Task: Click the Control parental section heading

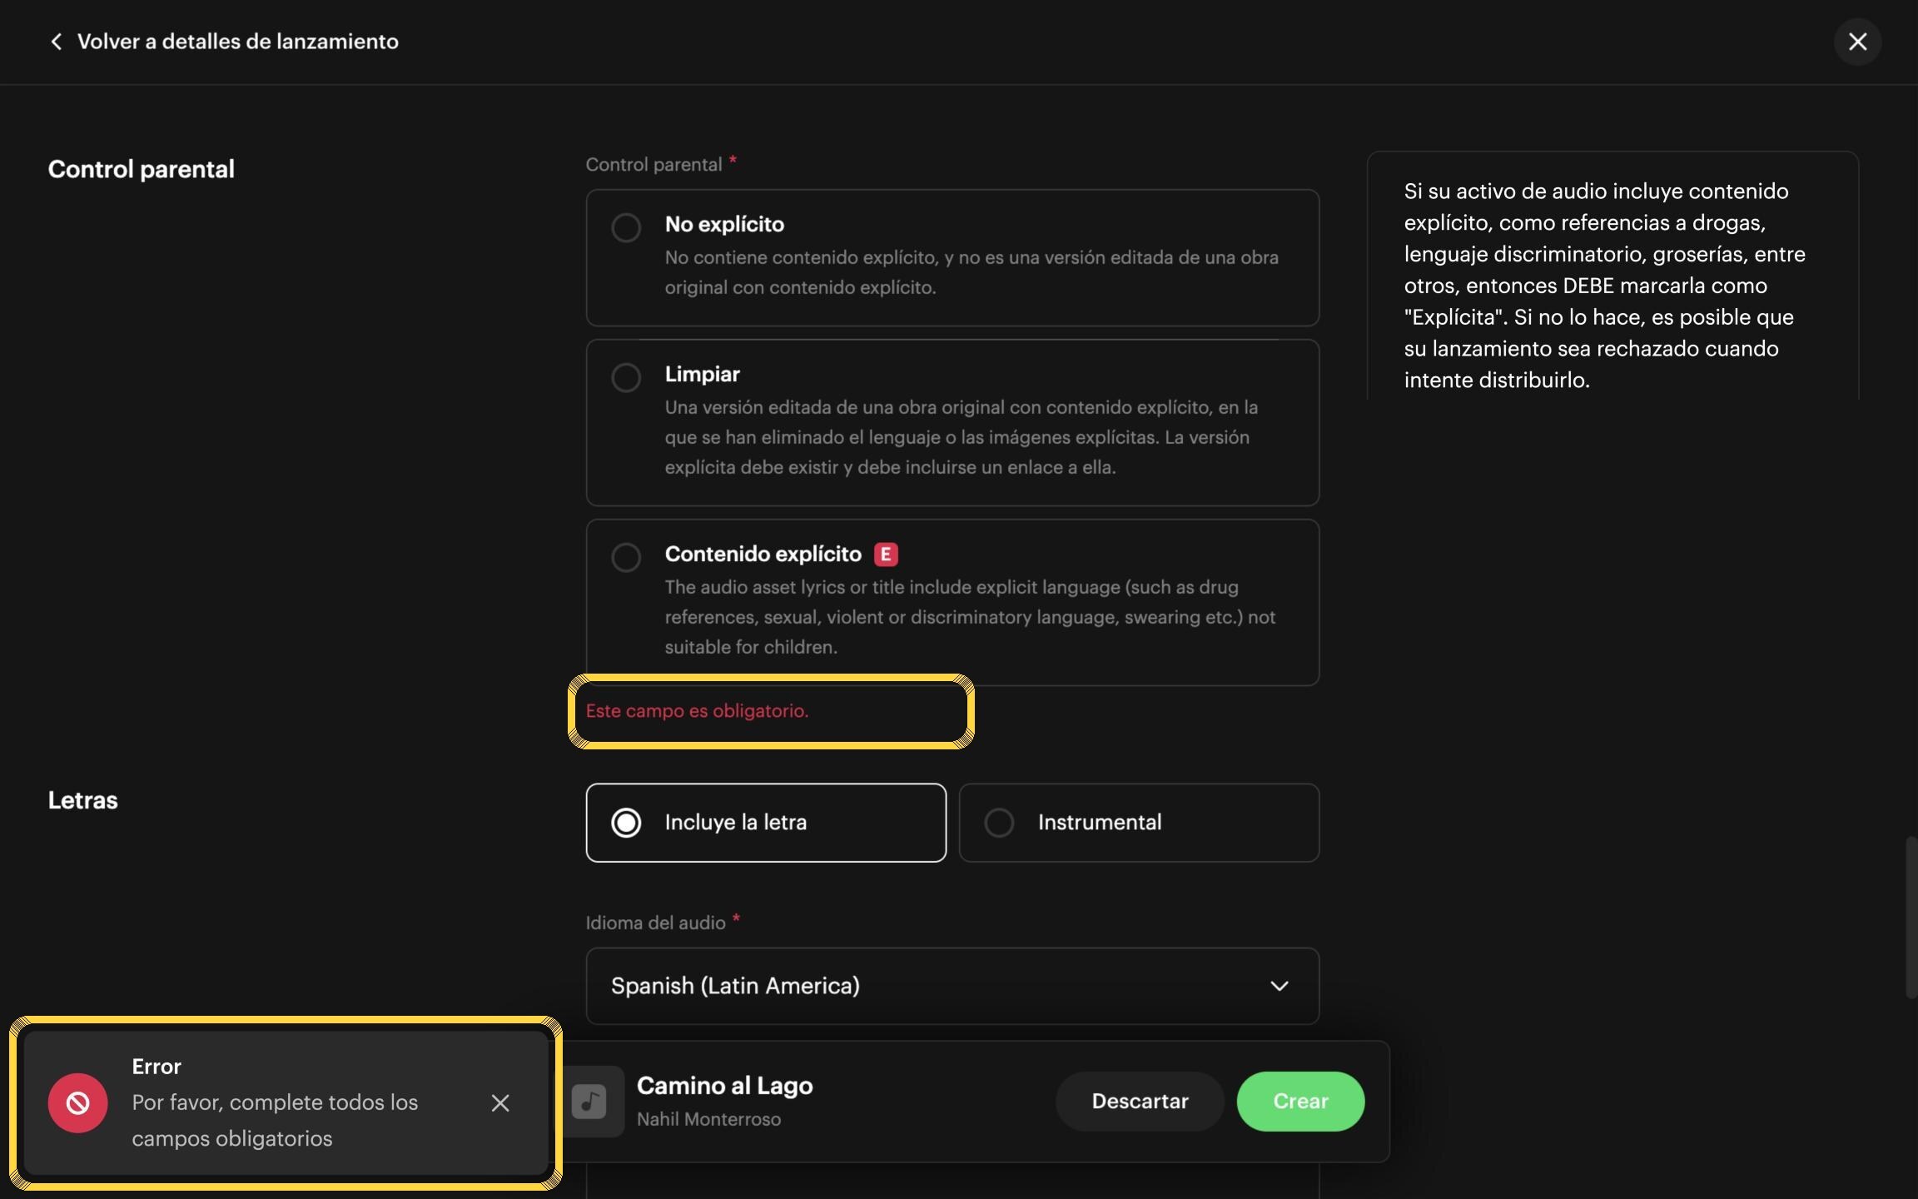Action: (141, 169)
